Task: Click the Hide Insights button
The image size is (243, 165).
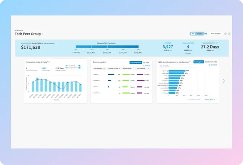Action: point(216,34)
